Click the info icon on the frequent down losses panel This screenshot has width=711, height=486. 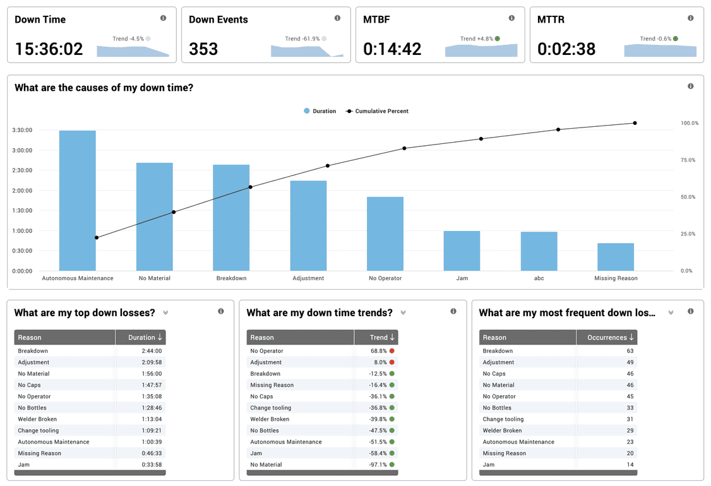690,311
